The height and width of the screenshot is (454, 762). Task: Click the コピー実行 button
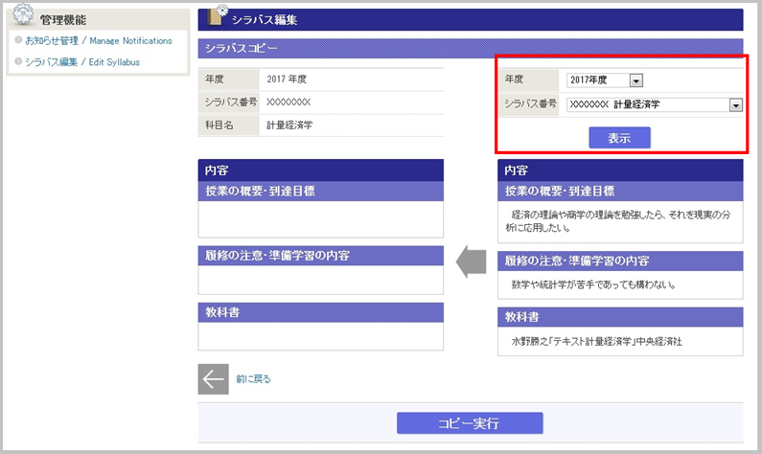[470, 423]
